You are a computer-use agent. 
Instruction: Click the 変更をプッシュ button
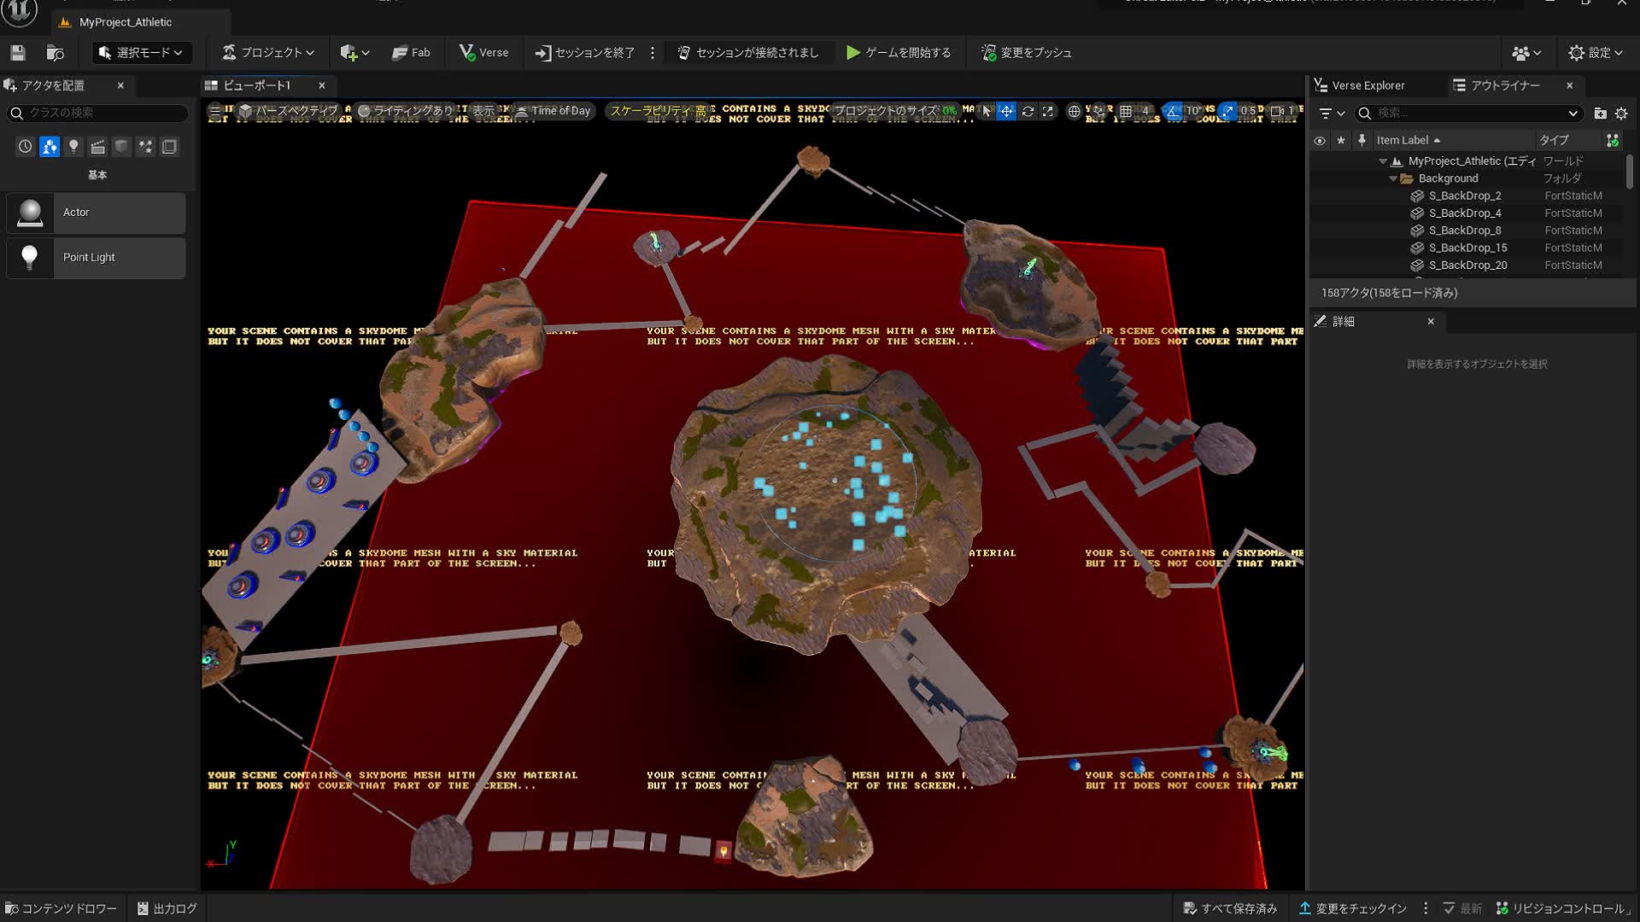point(1026,52)
